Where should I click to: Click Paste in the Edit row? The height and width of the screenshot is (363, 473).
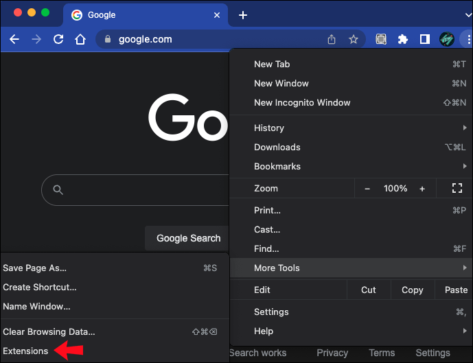[x=454, y=290]
